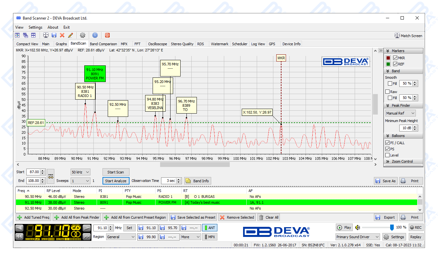Enable the Level balloons checkbox
438x261 pixels.
point(388,155)
